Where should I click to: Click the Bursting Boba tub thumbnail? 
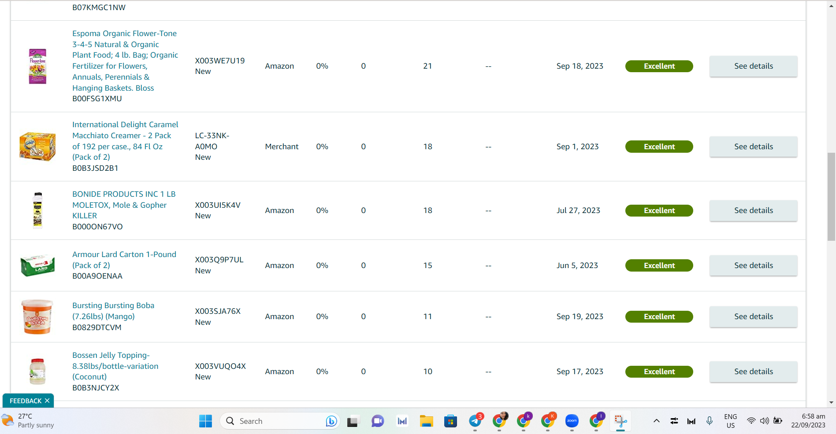click(37, 316)
